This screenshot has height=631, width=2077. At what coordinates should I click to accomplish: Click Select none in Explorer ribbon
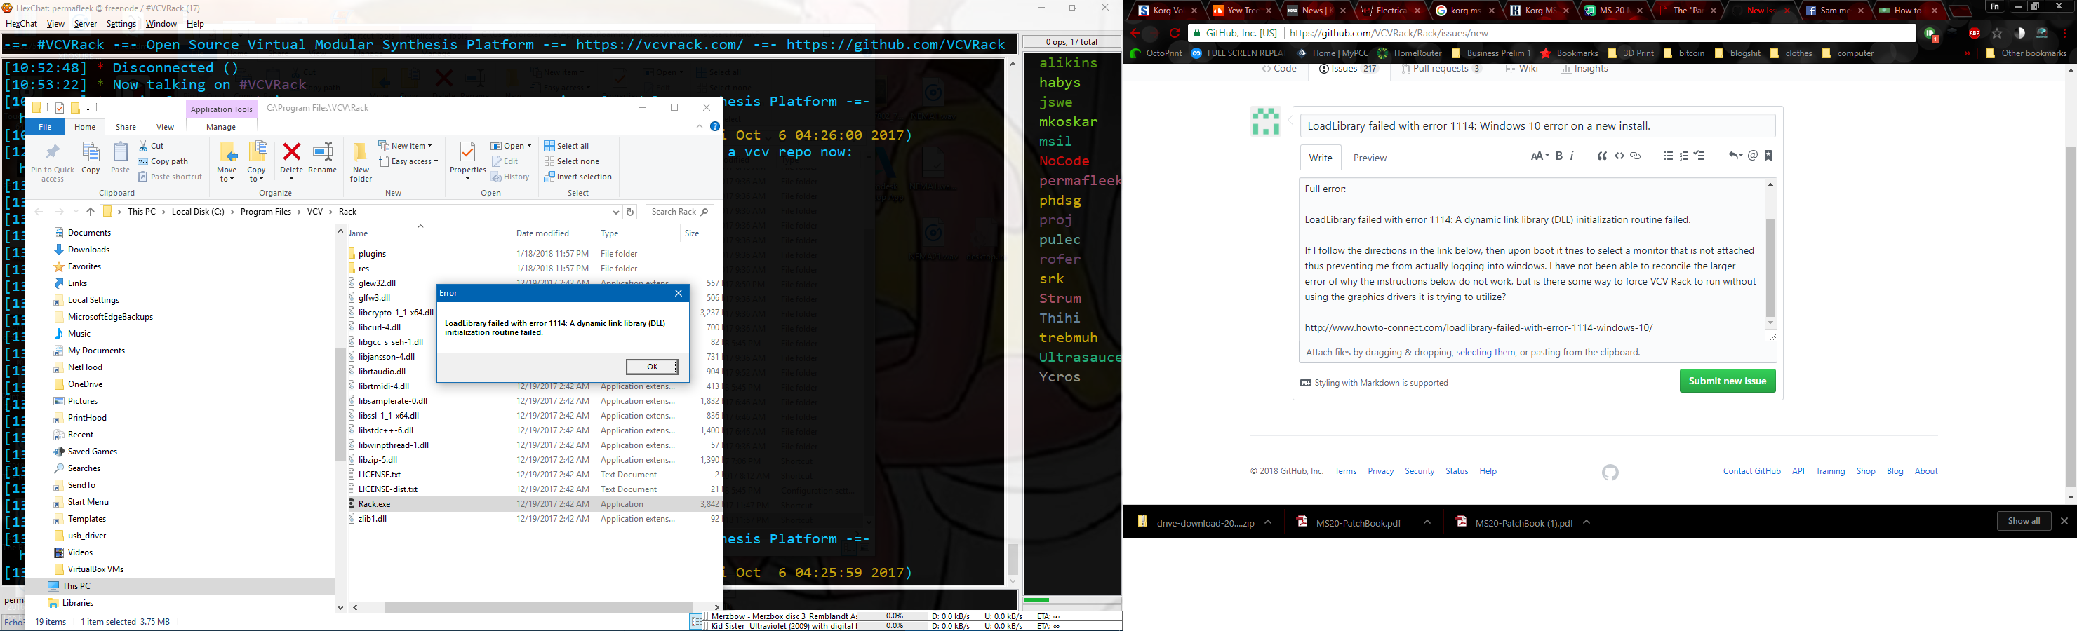pyautogui.click(x=572, y=161)
